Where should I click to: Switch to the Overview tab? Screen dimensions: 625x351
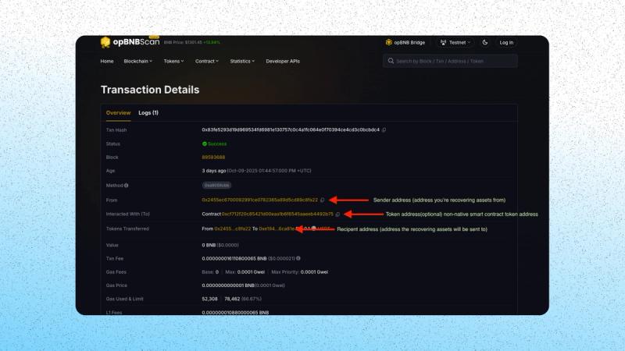(119, 113)
